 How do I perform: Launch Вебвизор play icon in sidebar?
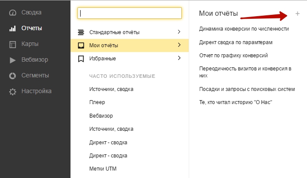(x=13, y=60)
